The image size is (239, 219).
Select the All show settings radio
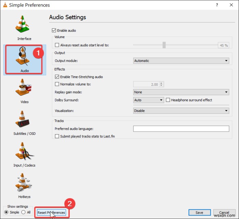coord(23,212)
